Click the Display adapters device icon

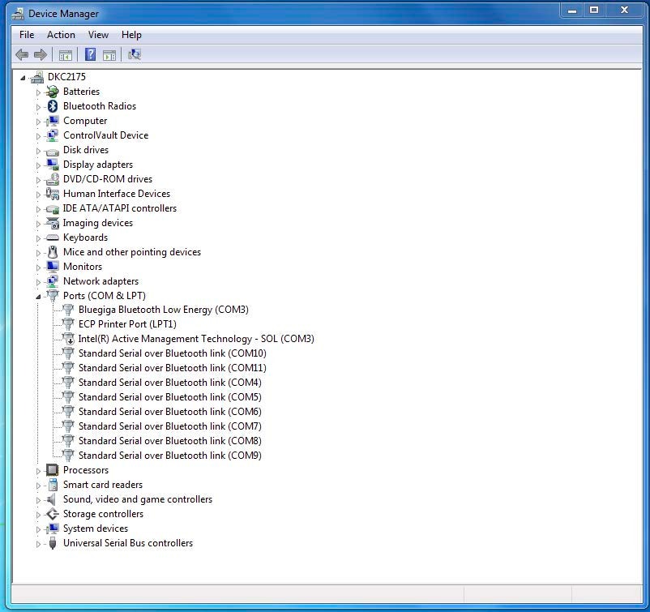52,165
